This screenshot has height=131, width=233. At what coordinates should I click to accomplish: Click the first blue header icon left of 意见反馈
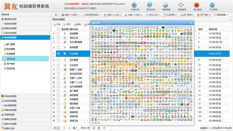point(134,5)
